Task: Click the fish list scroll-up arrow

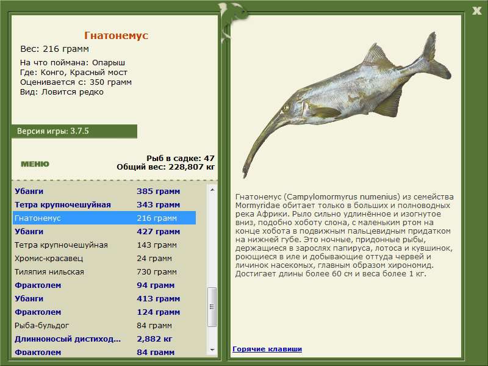Action: (x=212, y=190)
